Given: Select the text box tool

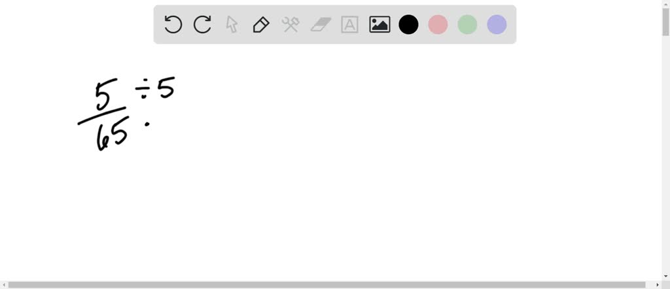Looking at the screenshot, I should pos(349,24).
